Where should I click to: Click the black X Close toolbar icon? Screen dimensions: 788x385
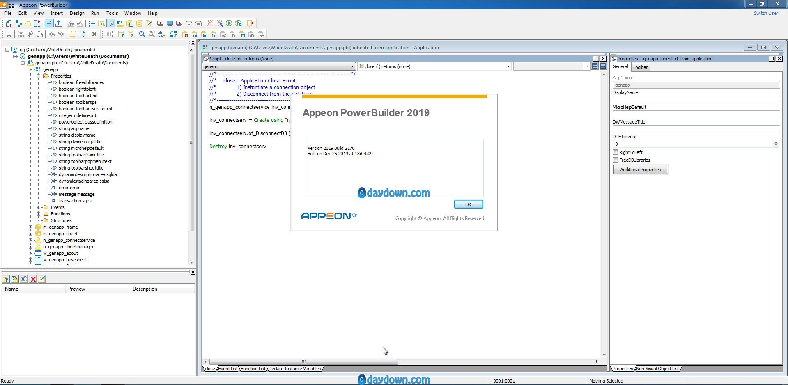click(94, 34)
